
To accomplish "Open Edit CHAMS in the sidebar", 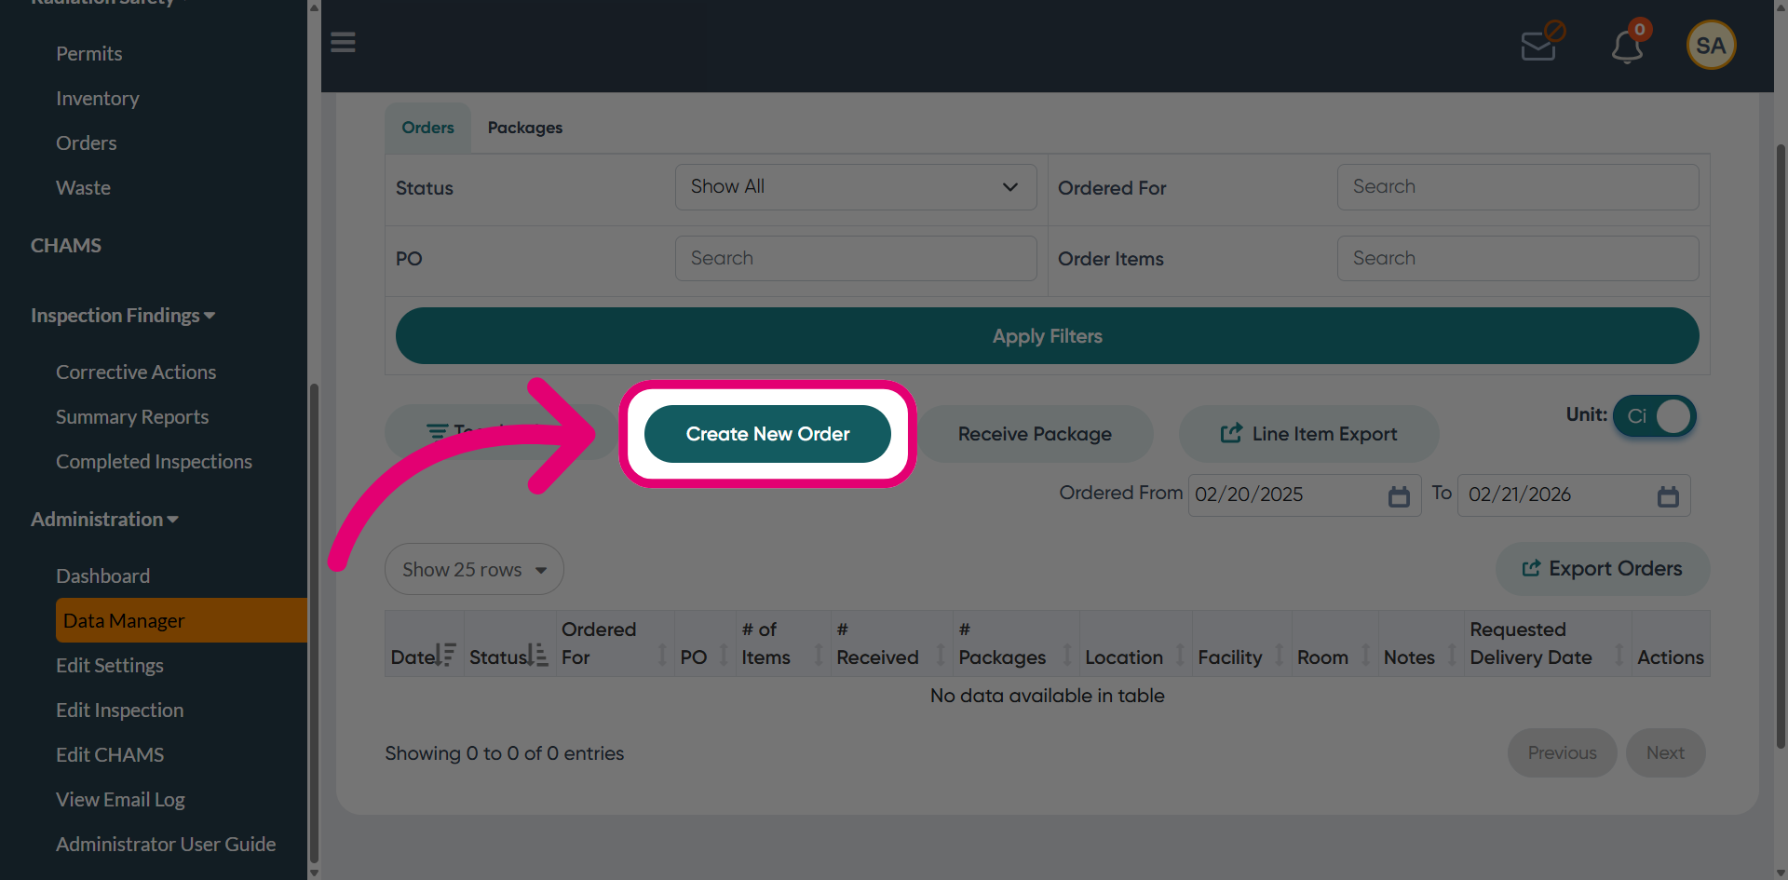I will coord(110,755).
